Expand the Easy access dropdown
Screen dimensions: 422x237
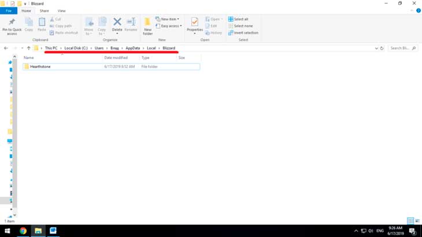171,26
